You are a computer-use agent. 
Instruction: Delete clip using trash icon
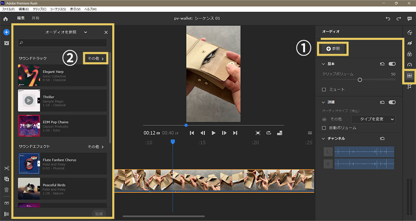7,190
